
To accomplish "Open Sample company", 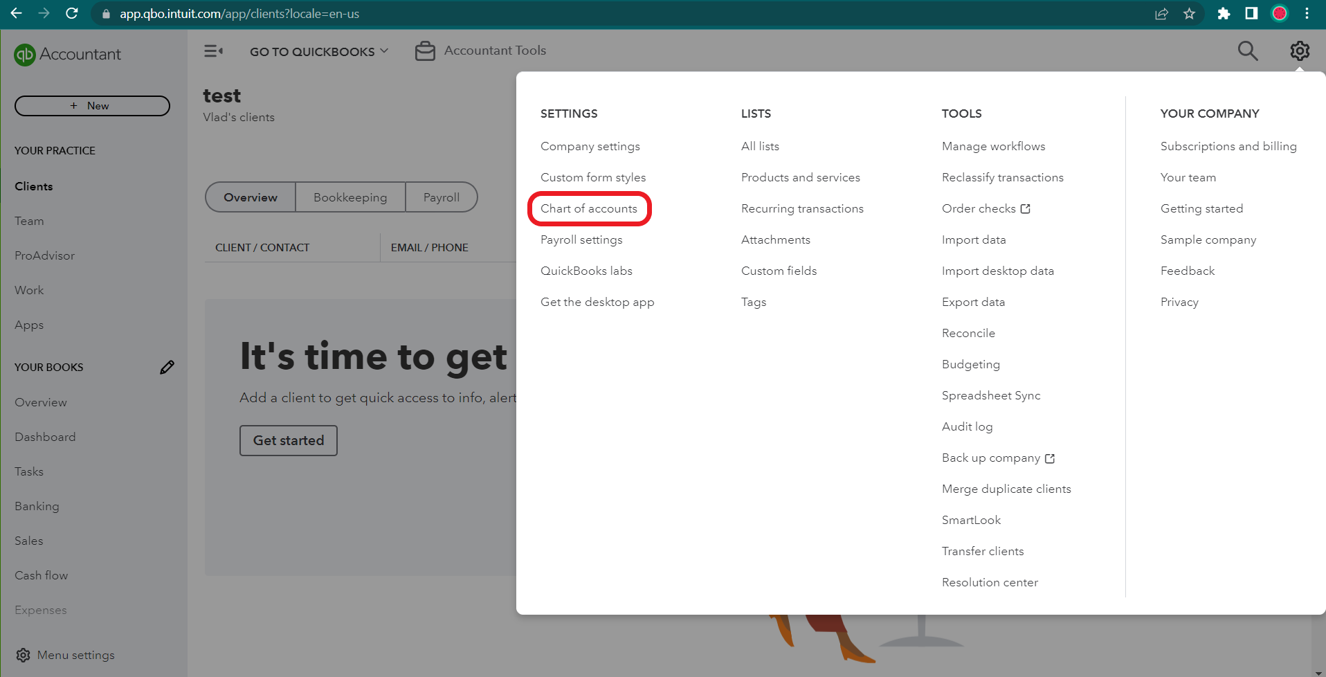I will 1208,240.
